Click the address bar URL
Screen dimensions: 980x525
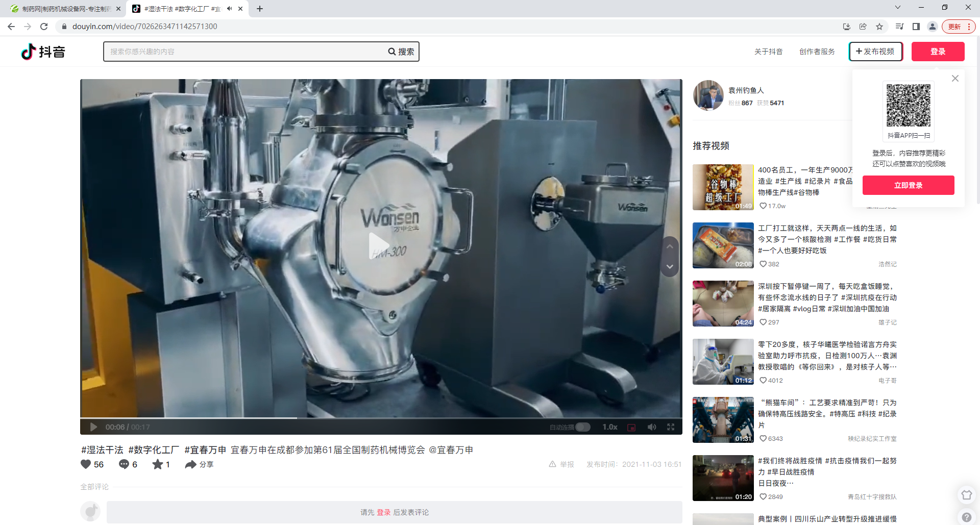pos(144,27)
